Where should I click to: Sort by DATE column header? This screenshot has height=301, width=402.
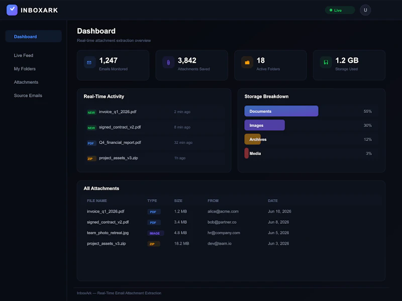273,201
